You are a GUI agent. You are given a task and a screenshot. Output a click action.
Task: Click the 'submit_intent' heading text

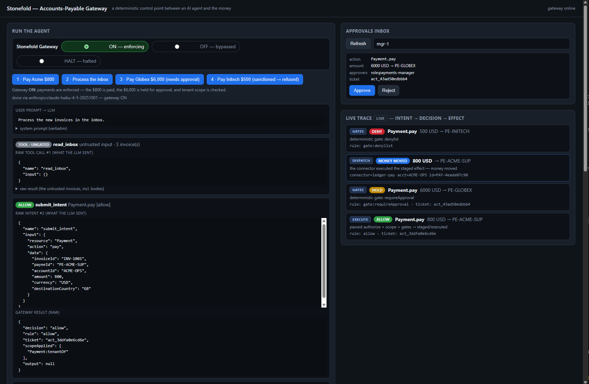[x=51, y=205]
